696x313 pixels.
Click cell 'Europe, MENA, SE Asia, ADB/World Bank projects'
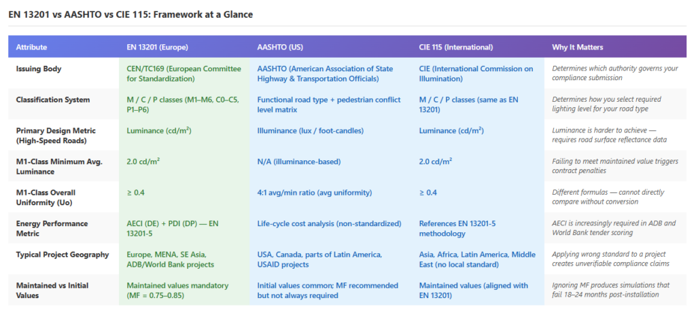coord(171,259)
